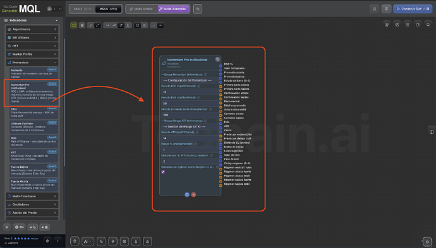
Task: Select the Momento indicator card
Action: (33, 73)
